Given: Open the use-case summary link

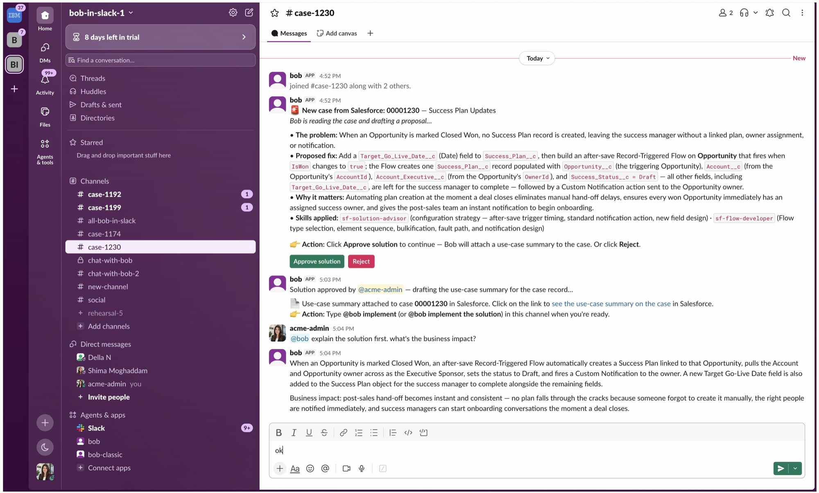Looking at the screenshot, I should click(611, 304).
